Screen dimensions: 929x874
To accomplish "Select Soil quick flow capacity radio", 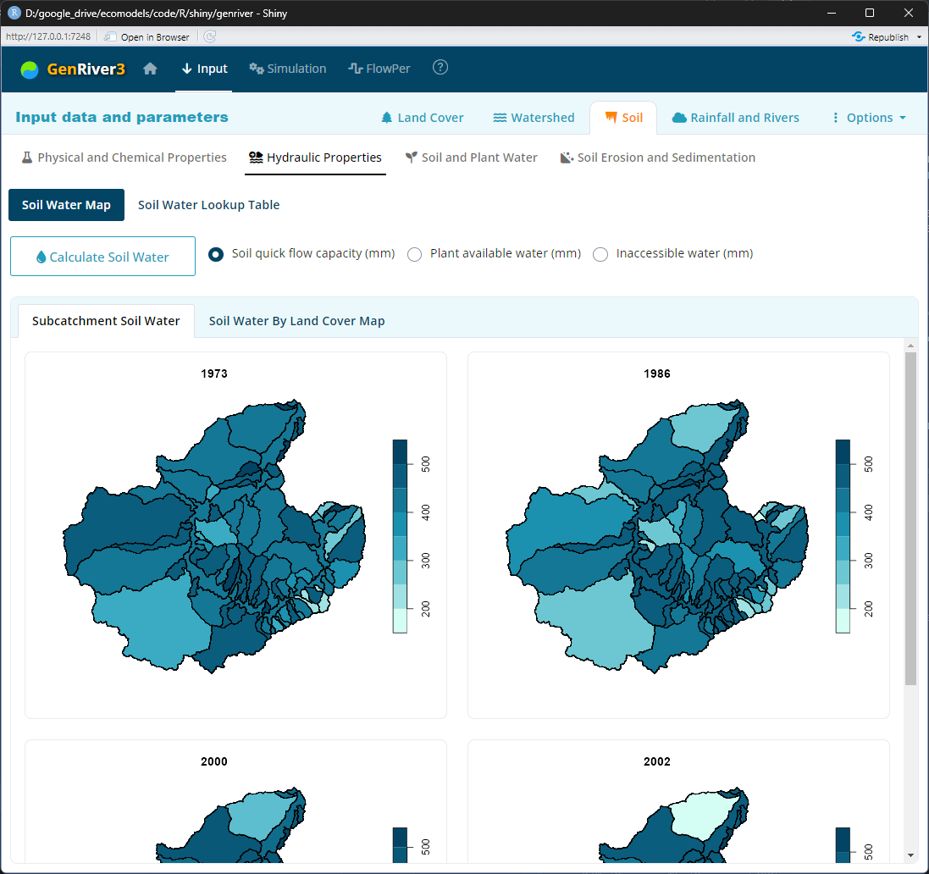I will tap(216, 254).
